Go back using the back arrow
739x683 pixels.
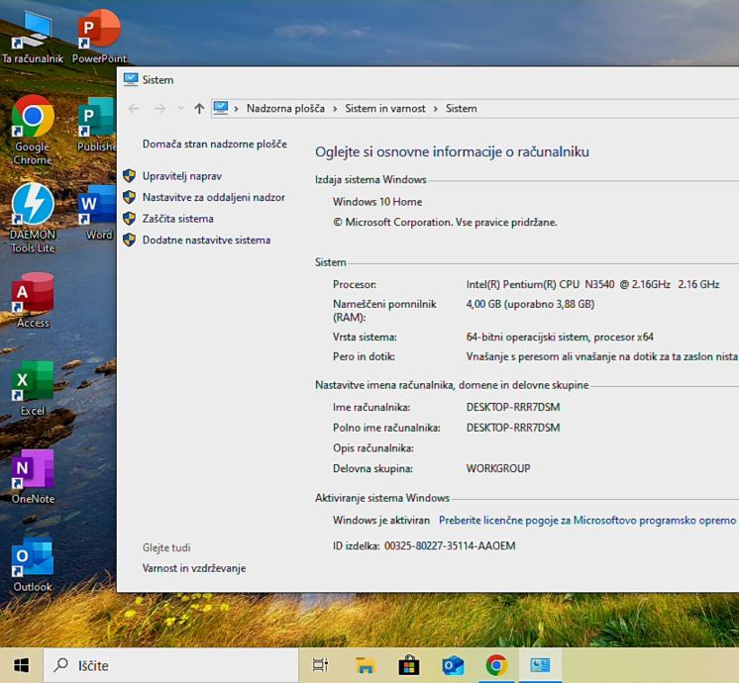point(134,109)
